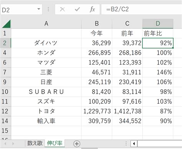Select column D header

158,24
